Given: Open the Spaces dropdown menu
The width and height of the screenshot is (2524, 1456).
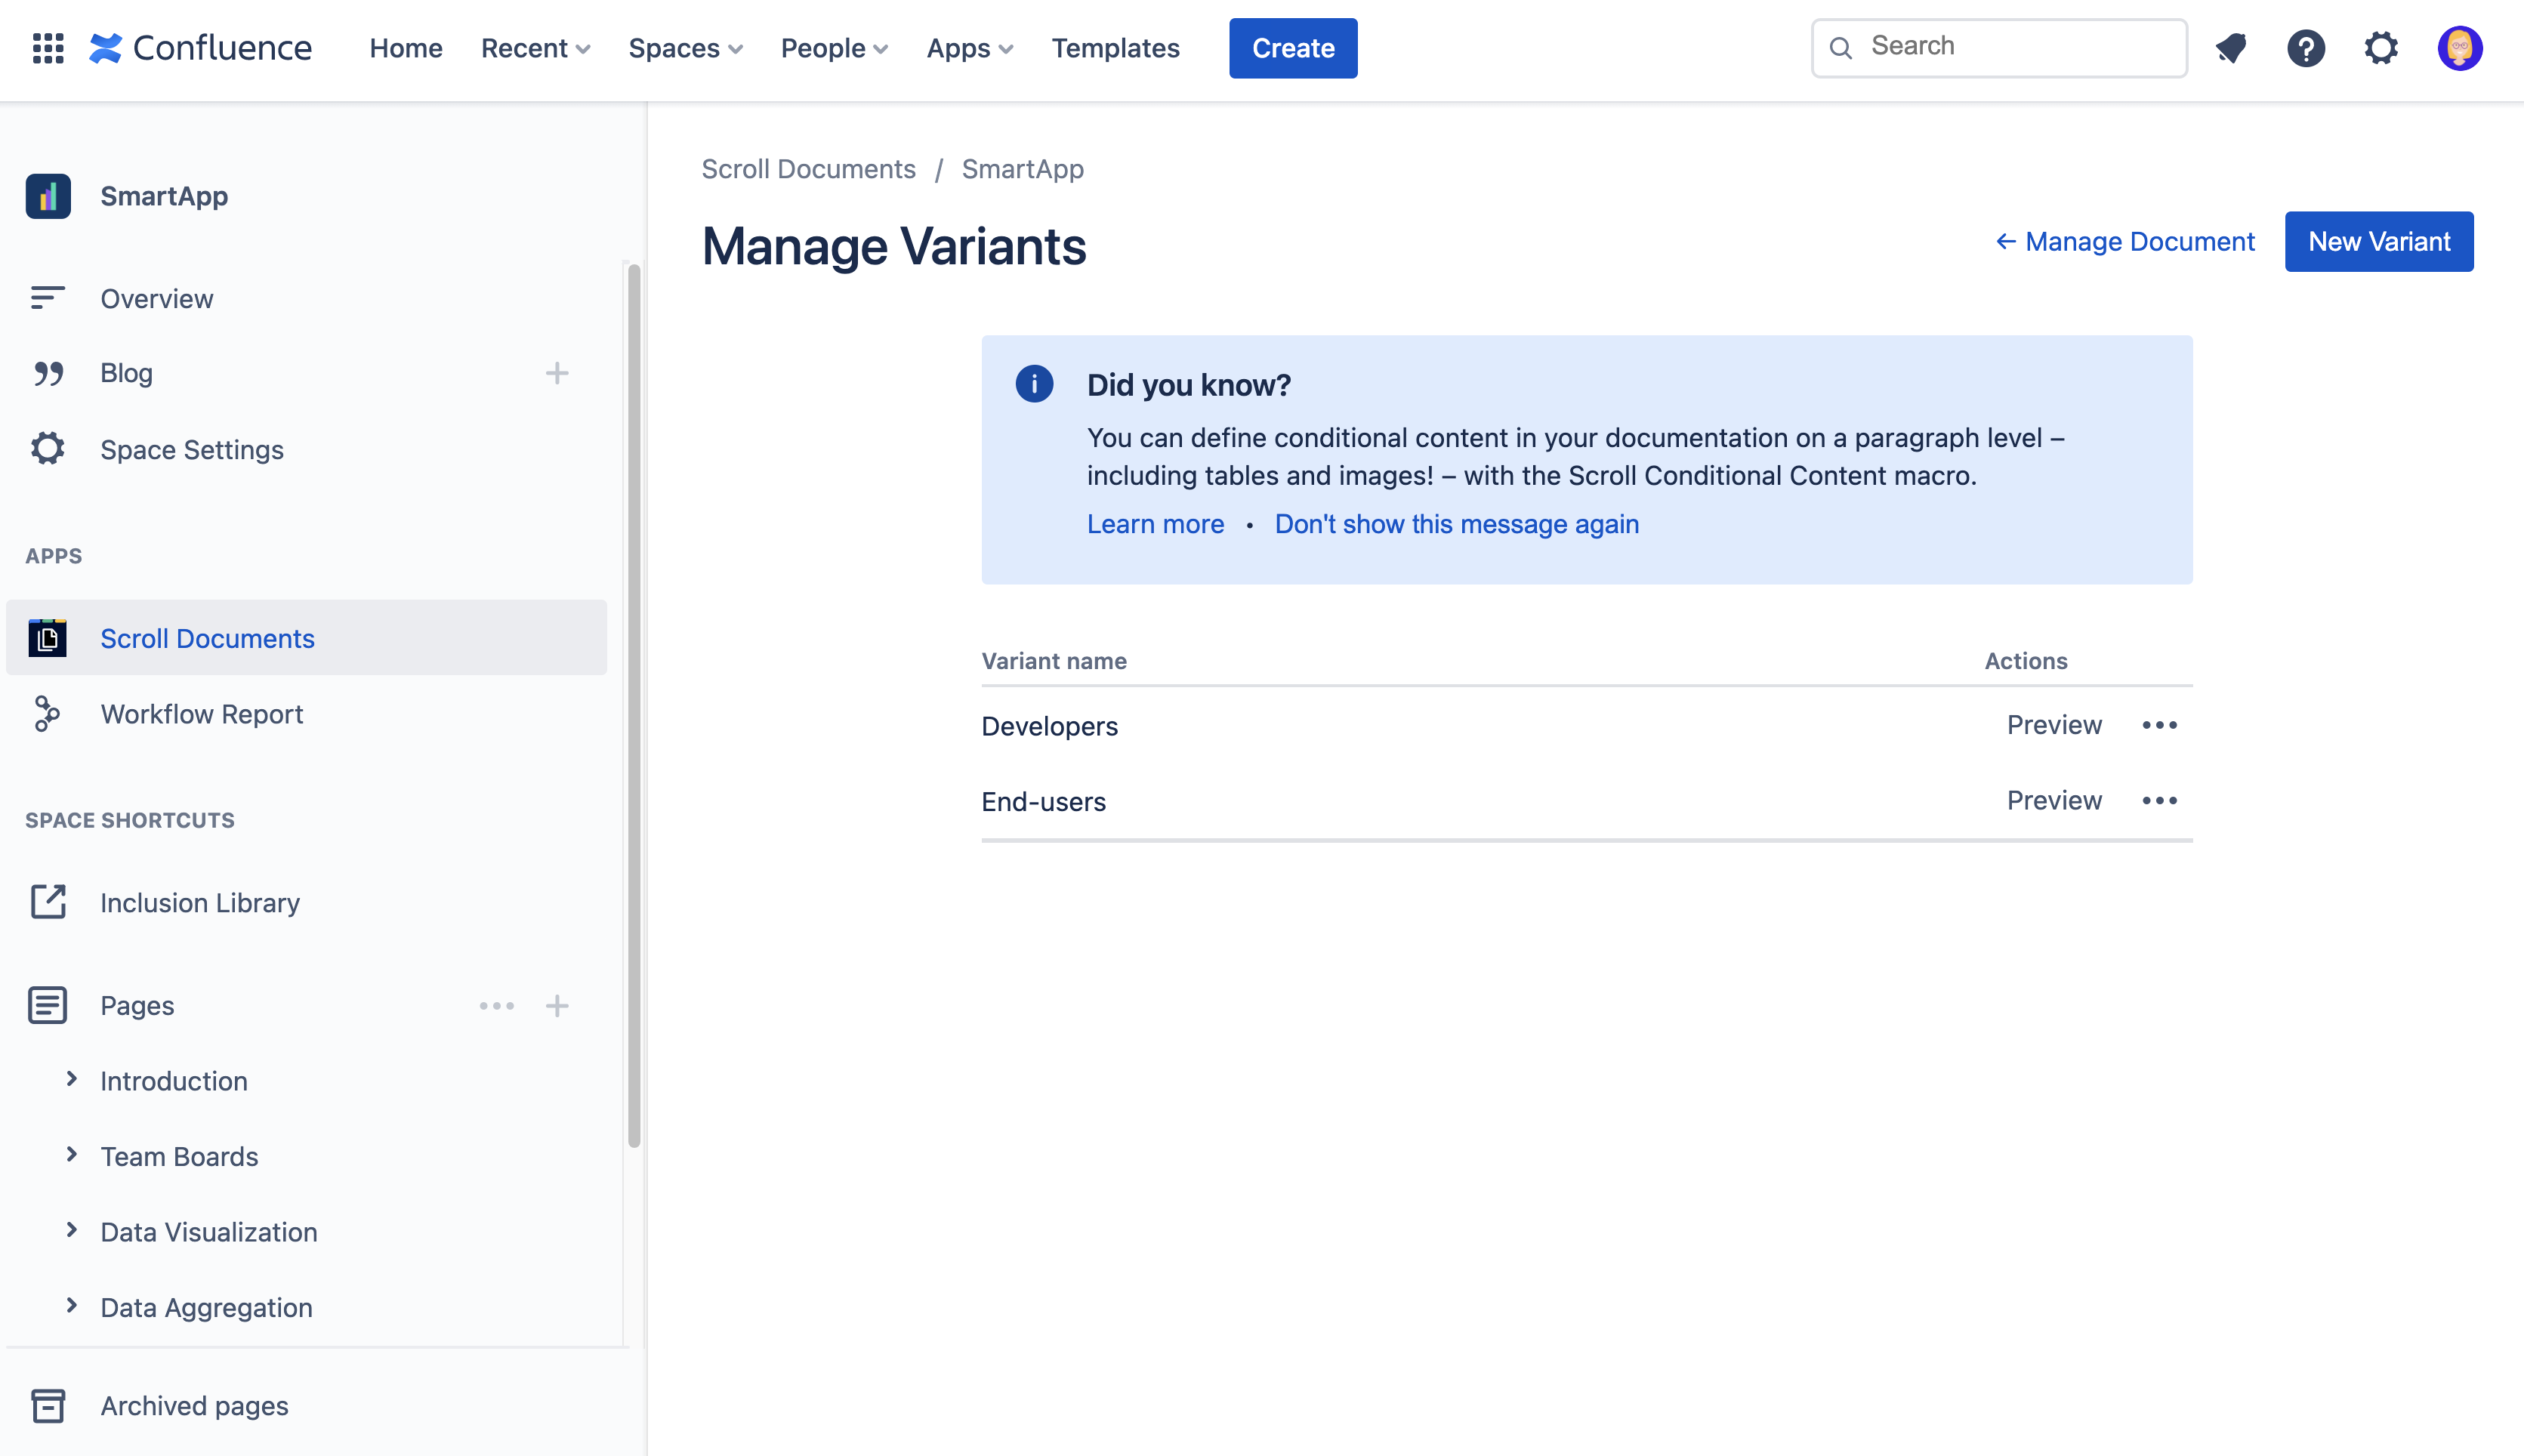Looking at the screenshot, I should [x=685, y=48].
